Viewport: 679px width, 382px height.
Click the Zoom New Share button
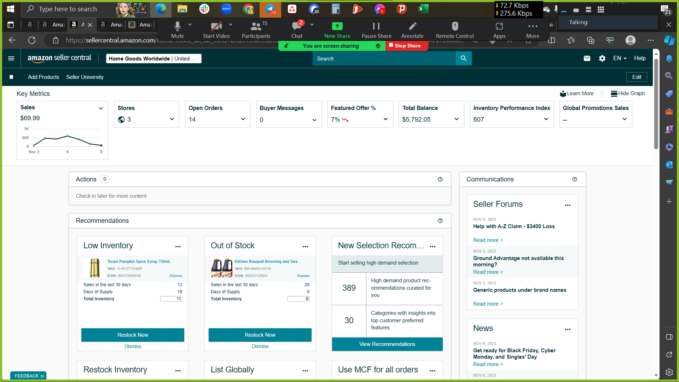[337, 30]
